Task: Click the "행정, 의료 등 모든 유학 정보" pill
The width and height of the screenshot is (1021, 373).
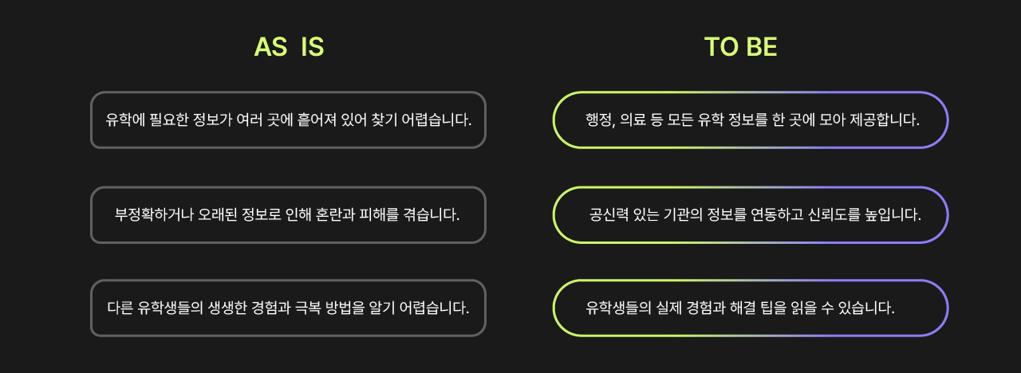Action: [x=751, y=120]
